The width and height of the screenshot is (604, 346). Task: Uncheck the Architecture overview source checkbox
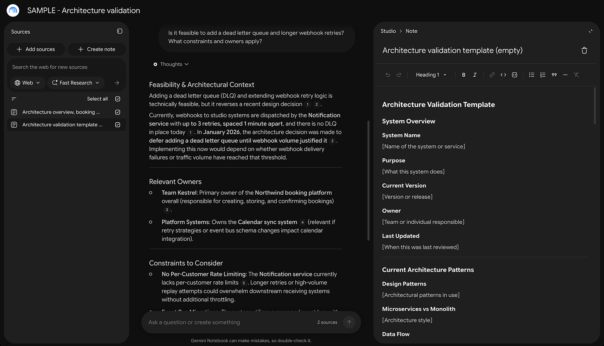[x=118, y=112]
